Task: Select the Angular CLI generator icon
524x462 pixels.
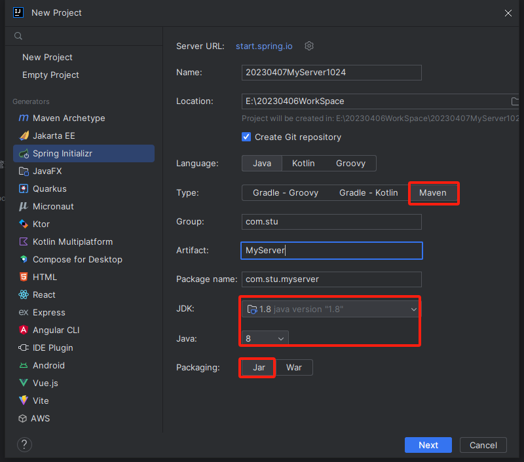Action: coord(24,330)
